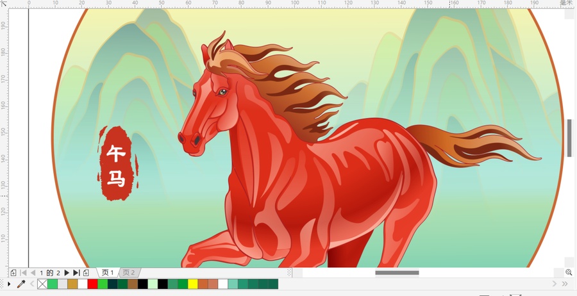
Task: Jump to the first page
Action: point(23,273)
